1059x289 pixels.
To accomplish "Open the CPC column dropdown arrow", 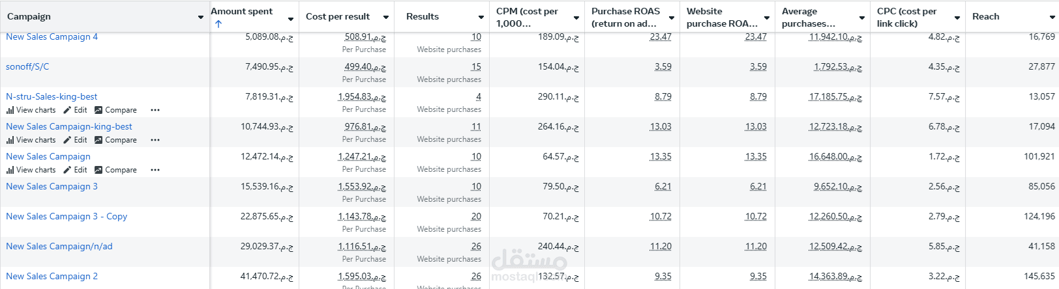I will [x=957, y=18].
